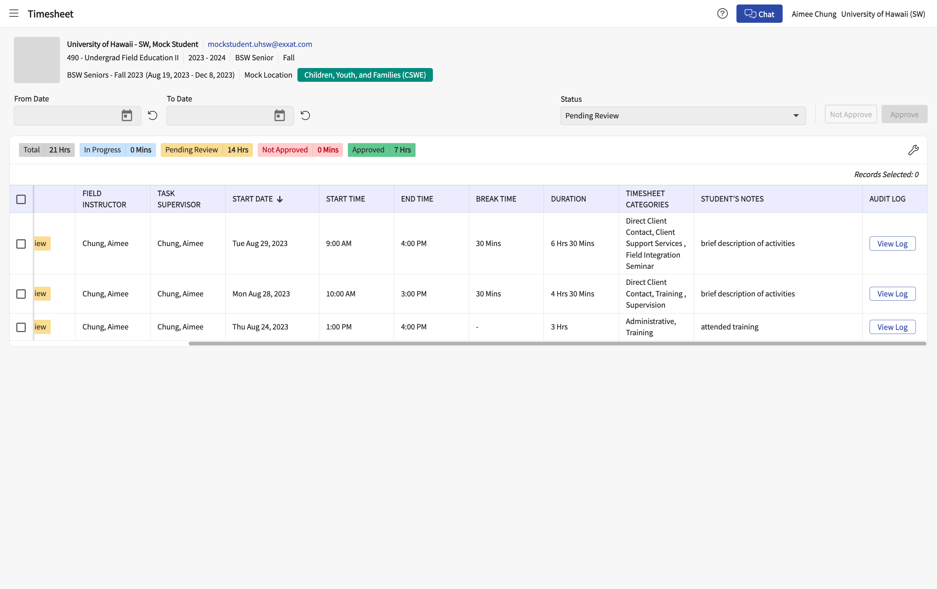Open table settings wrench icon

point(913,150)
